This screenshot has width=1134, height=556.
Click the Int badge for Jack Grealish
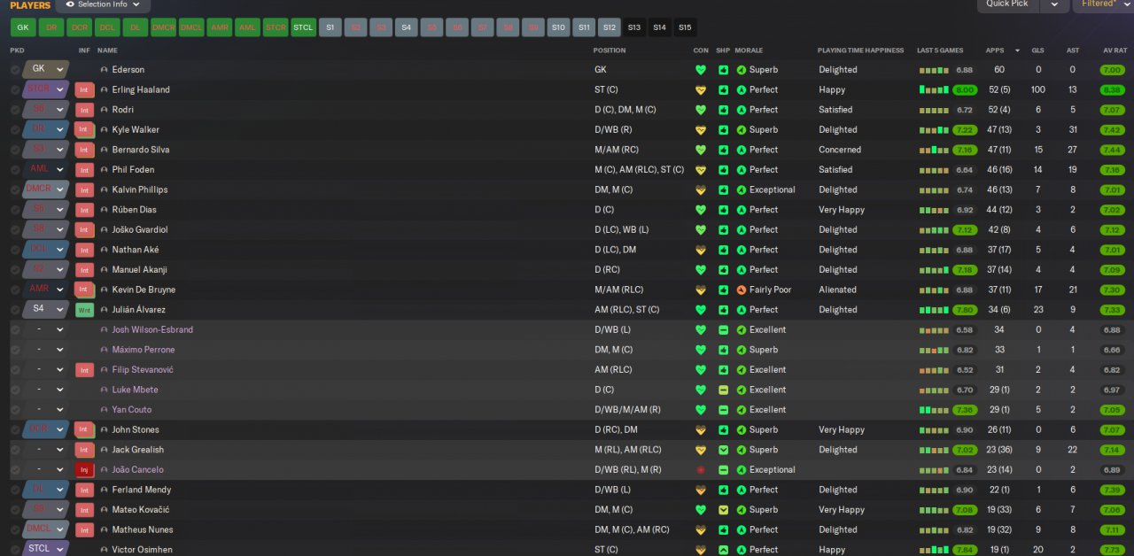pos(84,450)
